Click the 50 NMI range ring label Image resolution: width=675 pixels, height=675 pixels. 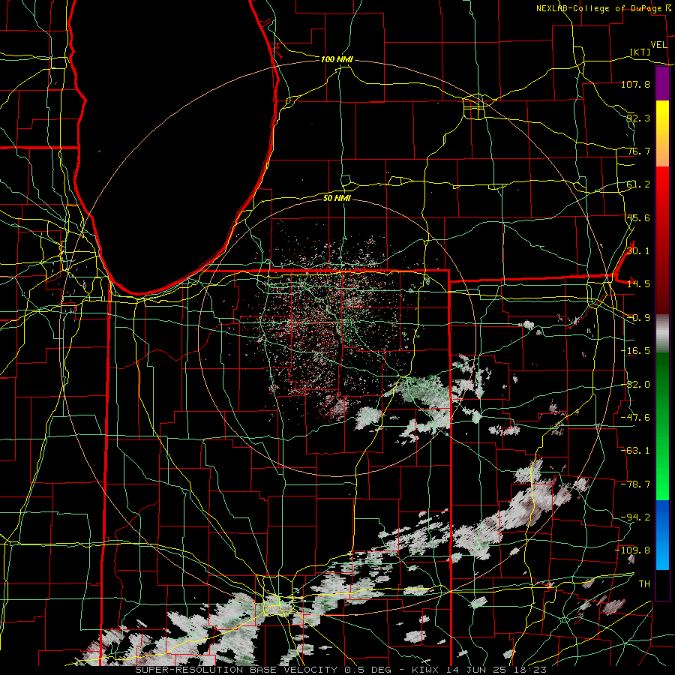click(x=337, y=198)
